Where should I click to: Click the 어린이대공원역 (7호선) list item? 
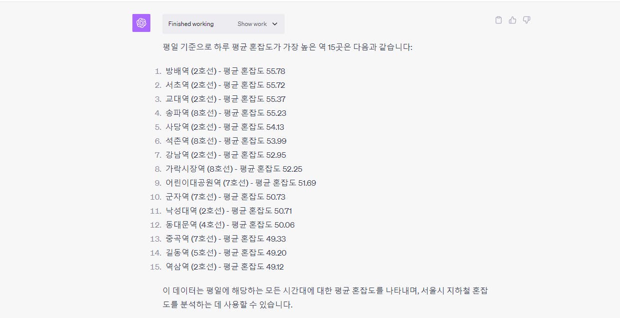241,183
